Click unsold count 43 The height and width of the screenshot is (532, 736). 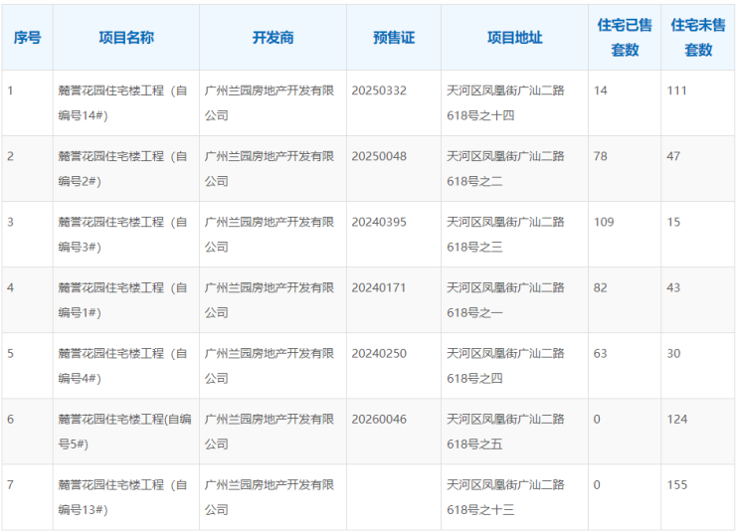point(673,287)
